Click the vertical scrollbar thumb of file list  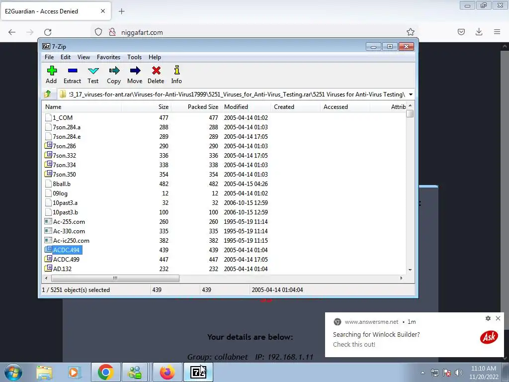pos(410,114)
